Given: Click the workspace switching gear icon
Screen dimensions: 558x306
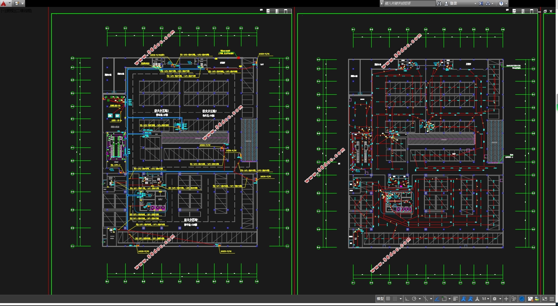Looking at the screenshot, I should pyautogui.click(x=495, y=299).
